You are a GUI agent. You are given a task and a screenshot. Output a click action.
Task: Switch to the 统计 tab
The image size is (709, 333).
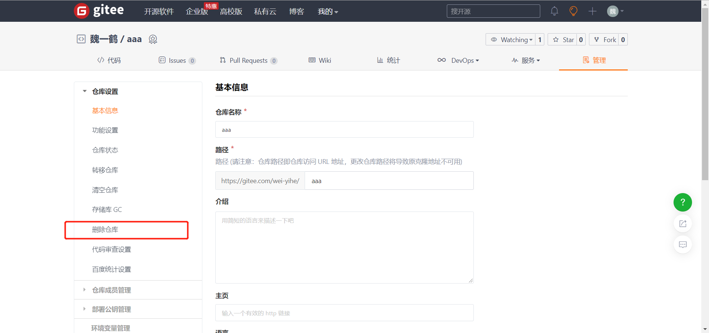[388, 60]
